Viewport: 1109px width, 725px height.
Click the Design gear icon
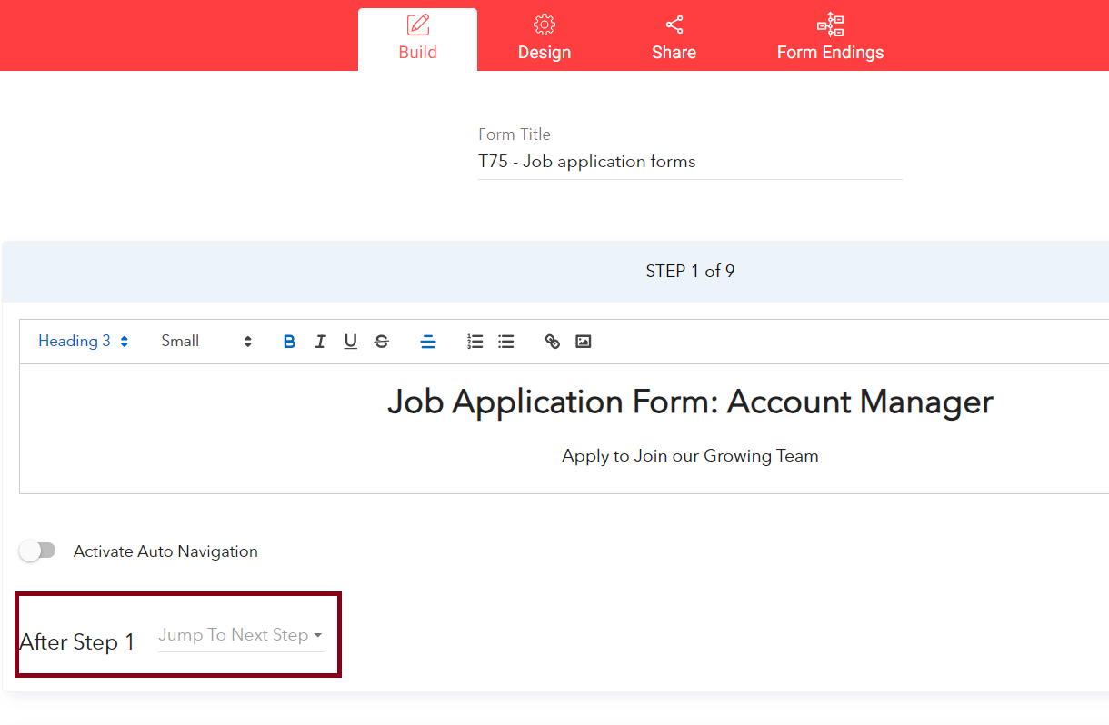544,25
